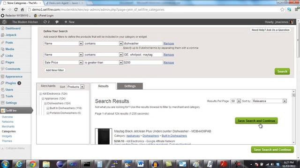Screen dimensions: 300x168
Task: Click the GE, whirlpool, maytag text field
Action: coord(143,55)
